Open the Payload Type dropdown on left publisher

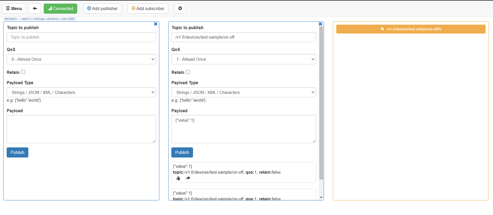81,92
